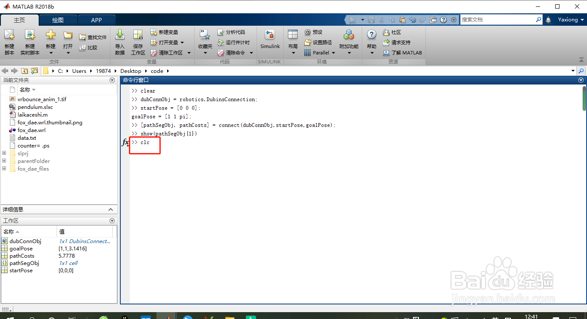The width and height of the screenshot is (587, 319).
Task: Click the Users segment in address path
Action: [79, 71]
